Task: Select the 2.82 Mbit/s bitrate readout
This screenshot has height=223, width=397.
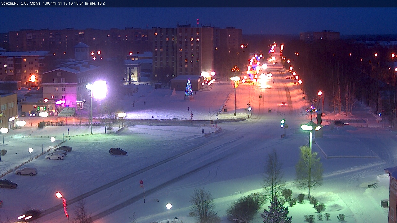Action: [x=31, y=3]
